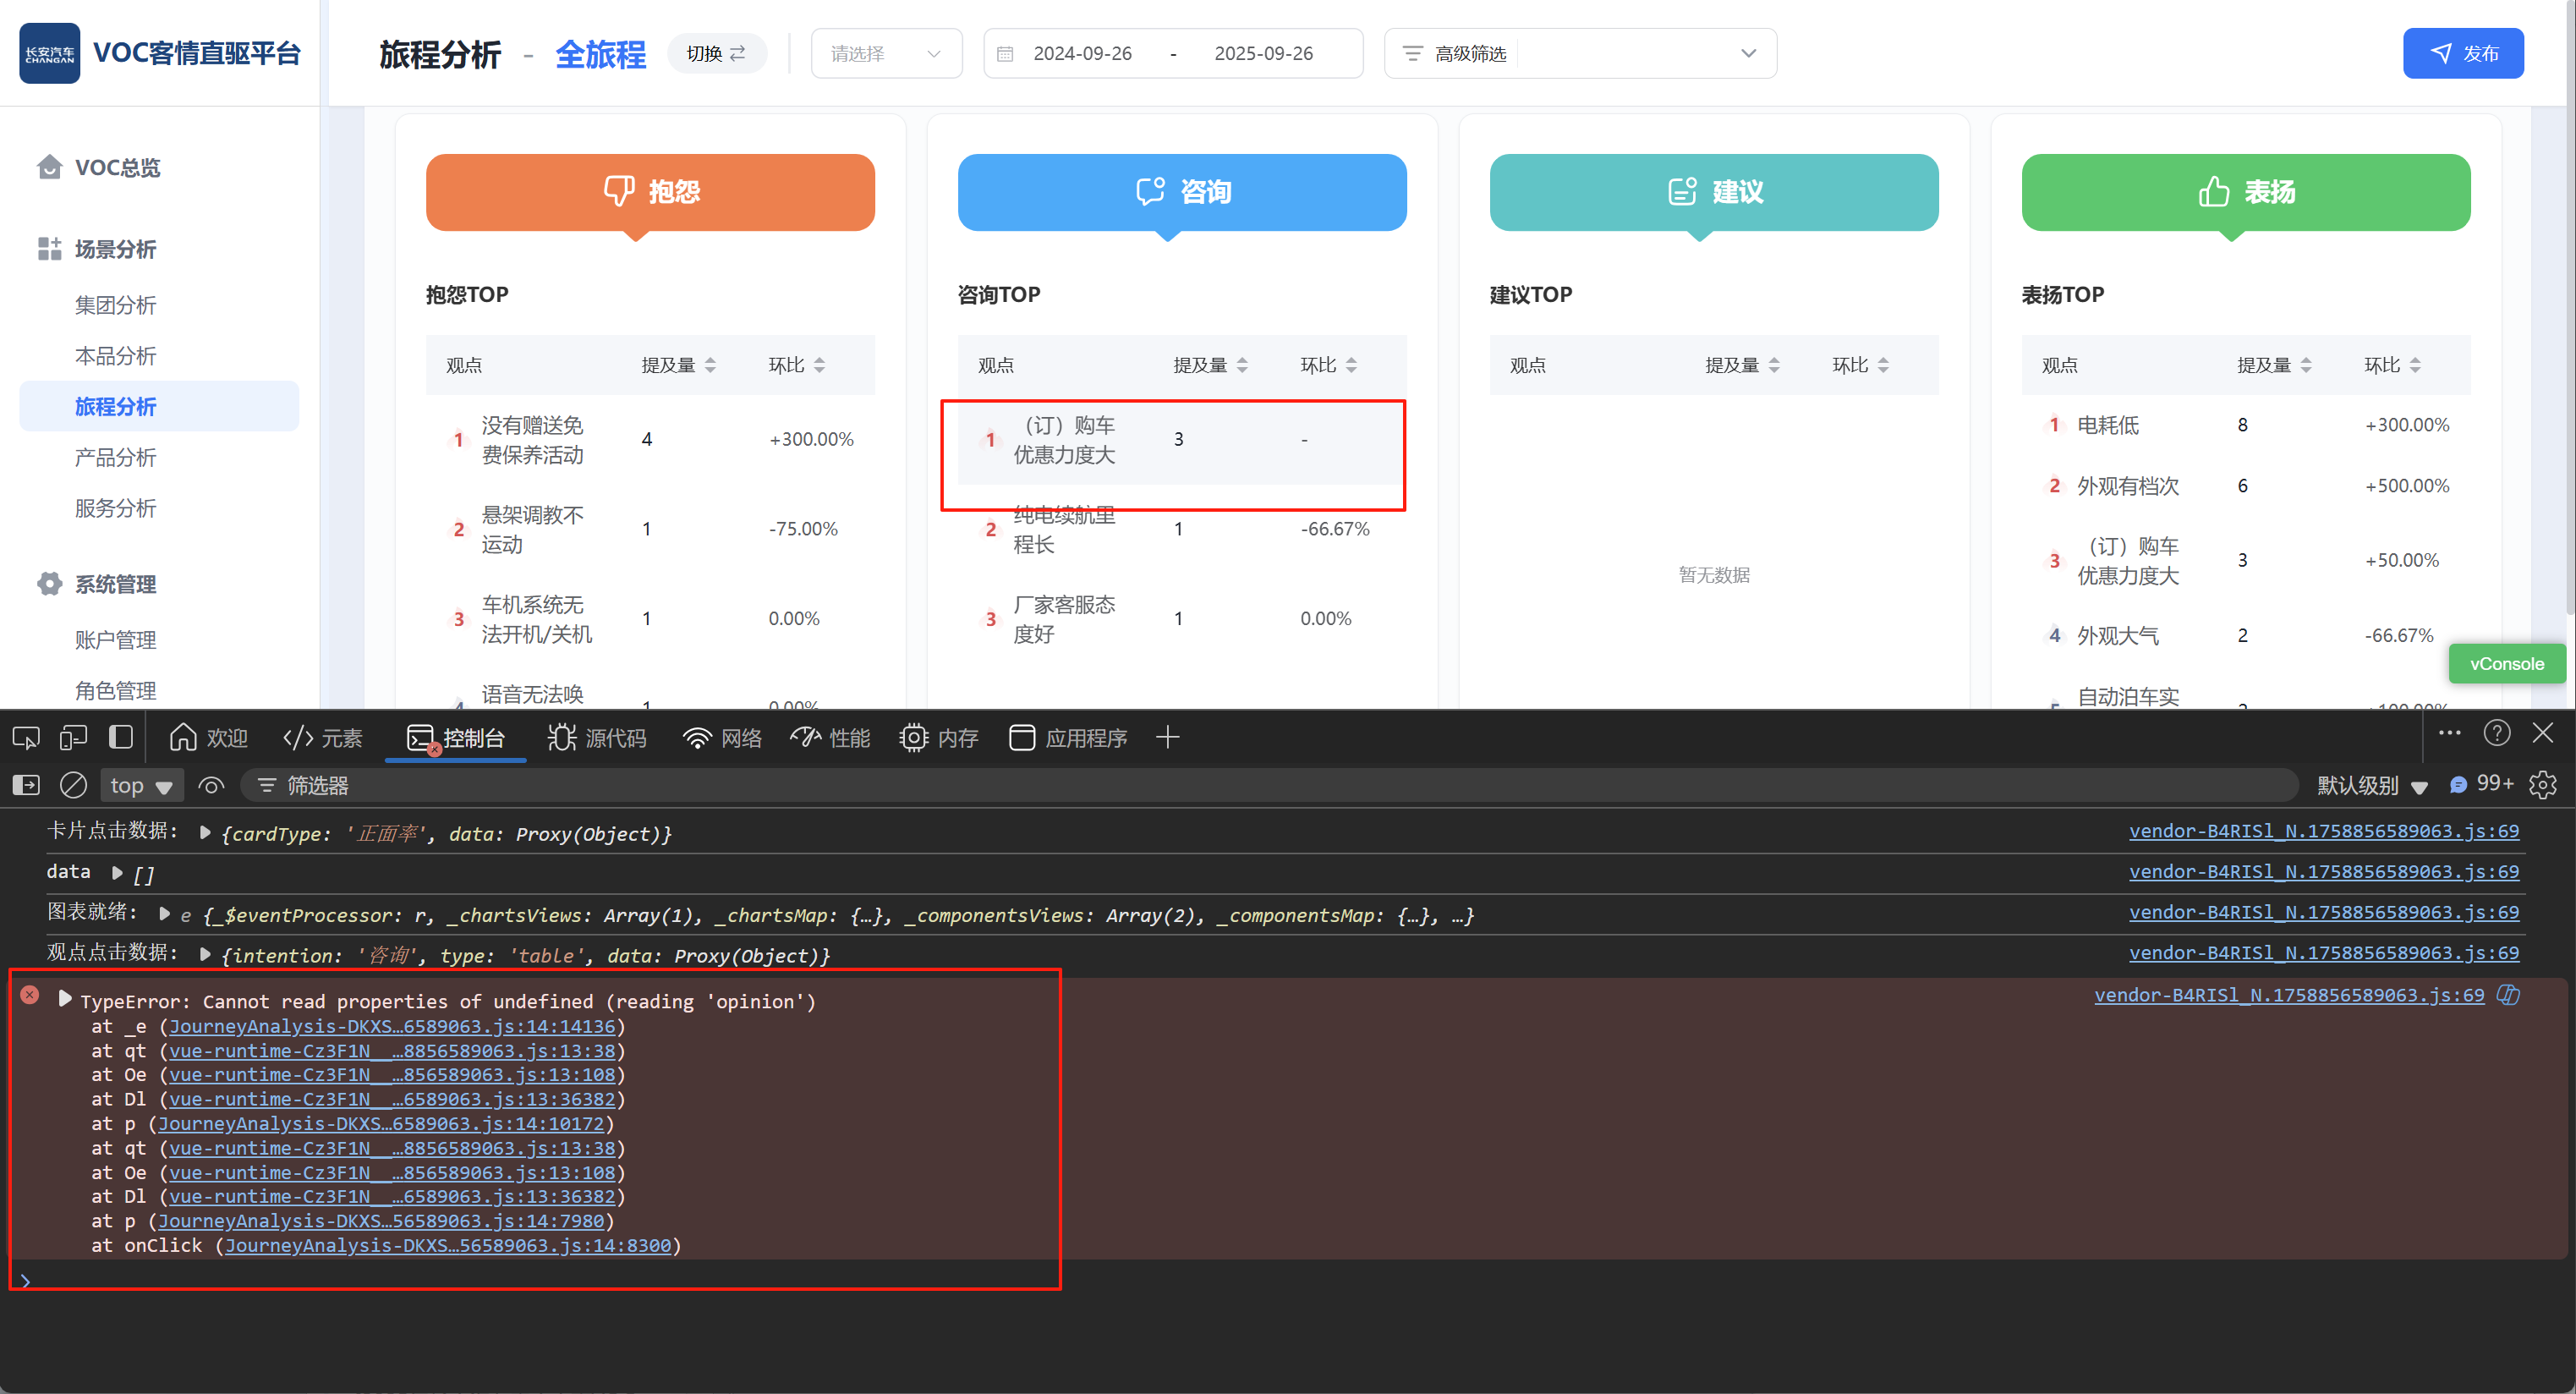2576x1394 pixels.
Task: Open the top context dropdown
Action: (x=141, y=785)
